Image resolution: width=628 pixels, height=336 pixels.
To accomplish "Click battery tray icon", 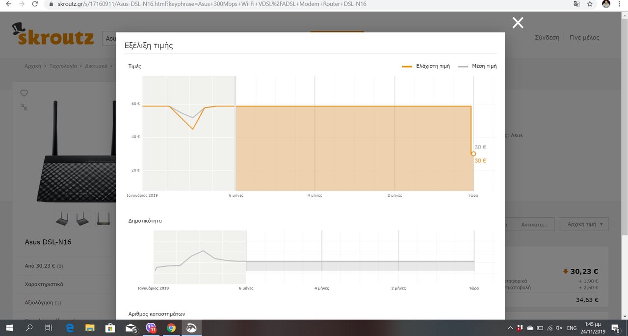I will click(x=540, y=328).
